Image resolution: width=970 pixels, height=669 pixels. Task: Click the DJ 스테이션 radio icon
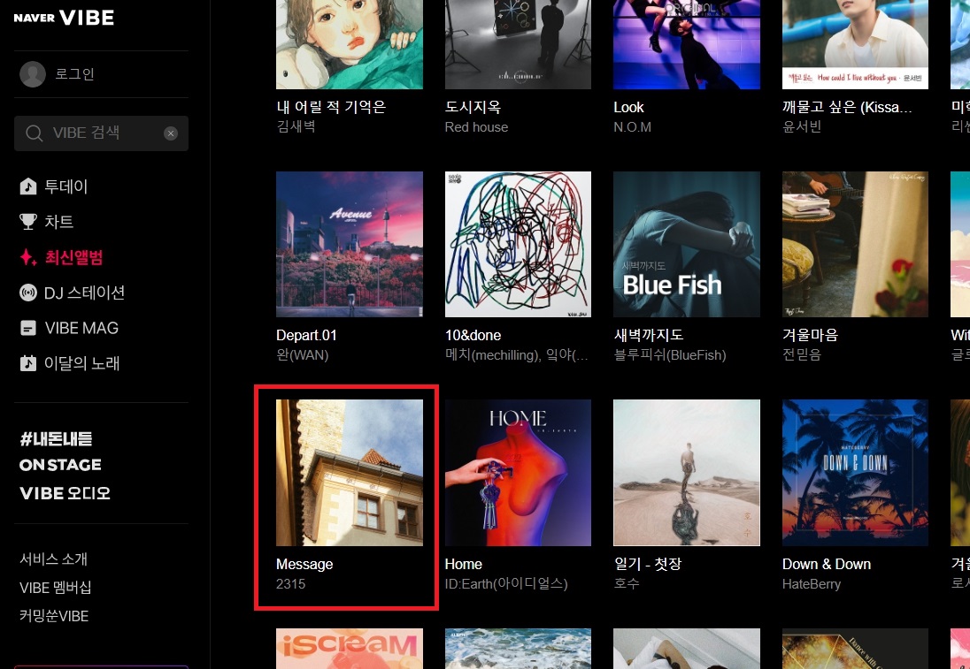[27, 293]
